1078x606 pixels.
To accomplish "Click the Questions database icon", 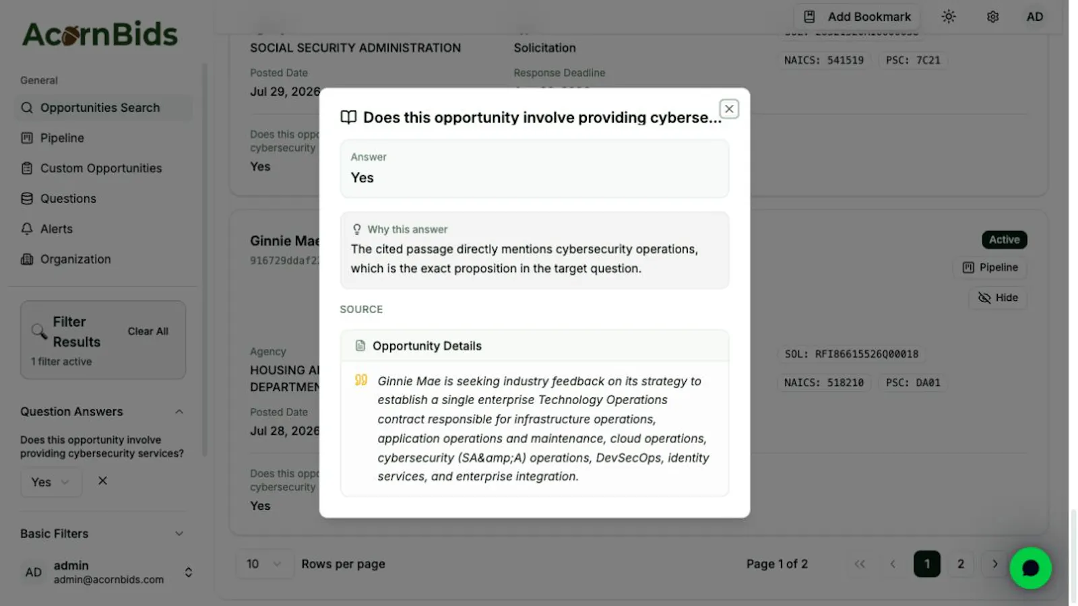I will (x=27, y=199).
